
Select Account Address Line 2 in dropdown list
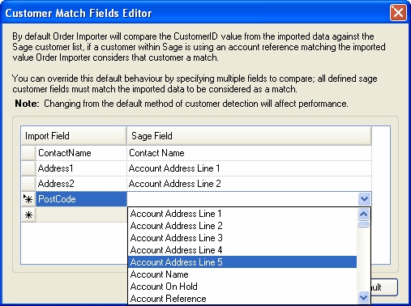pos(242,226)
